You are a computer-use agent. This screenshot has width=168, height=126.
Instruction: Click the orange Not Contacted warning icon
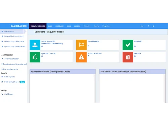81,57
